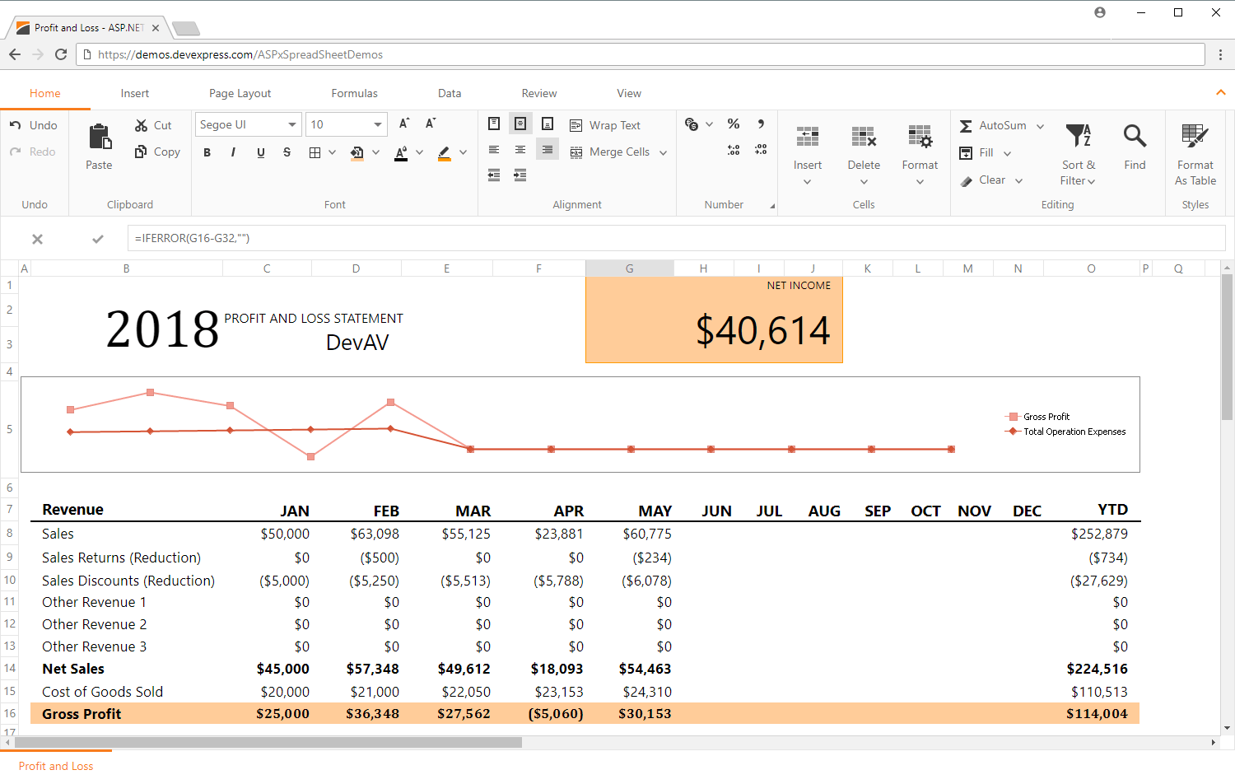This screenshot has height=784, width=1235.
Task: Expand the AutoSum dropdown arrow
Action: 1040,126
